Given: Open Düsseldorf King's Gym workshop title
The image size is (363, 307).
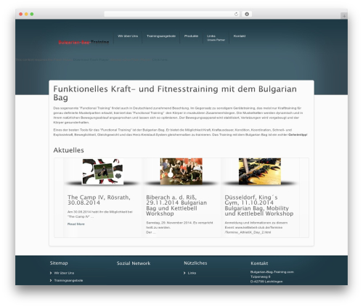Looking at the screenshot, I should coord(259,205).
